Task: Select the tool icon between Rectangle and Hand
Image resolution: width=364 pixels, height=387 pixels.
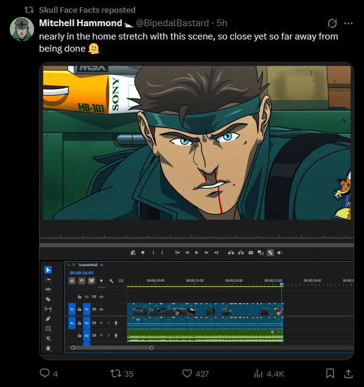Action: coord(48,338)
